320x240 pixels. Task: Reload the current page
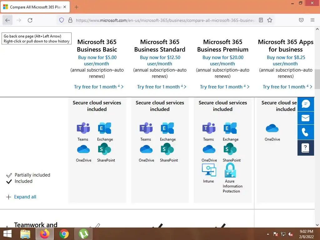(30, 20)
